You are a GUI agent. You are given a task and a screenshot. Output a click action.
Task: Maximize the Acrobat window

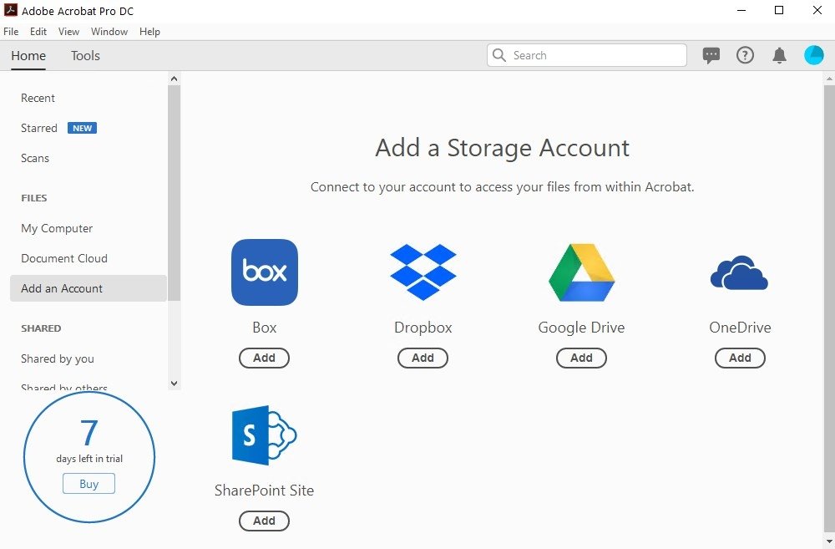click(x=779, y=10)
